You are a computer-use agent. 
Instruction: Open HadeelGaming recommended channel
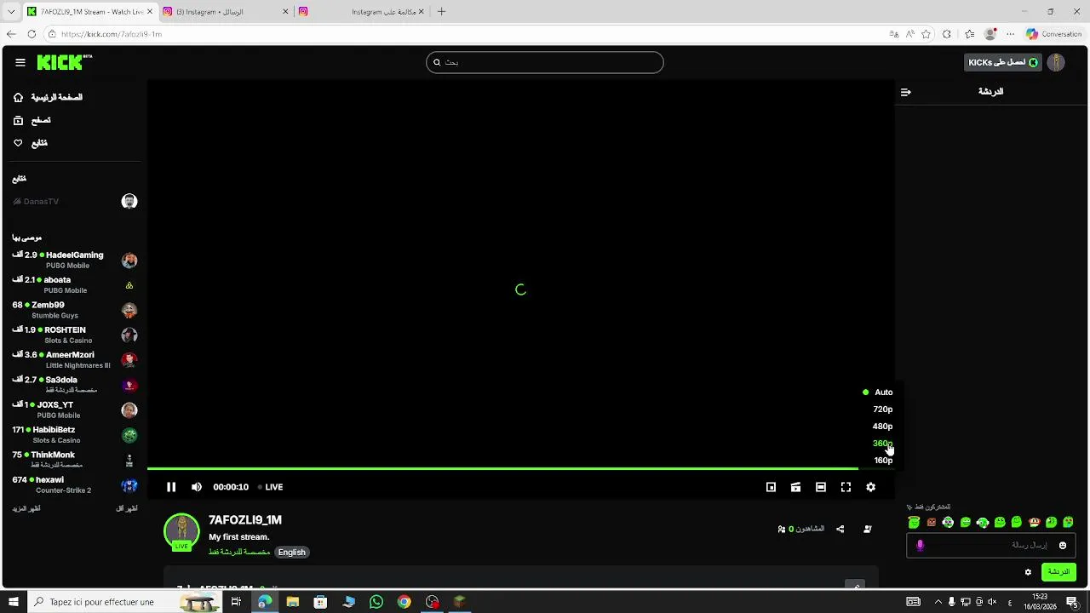75,260
